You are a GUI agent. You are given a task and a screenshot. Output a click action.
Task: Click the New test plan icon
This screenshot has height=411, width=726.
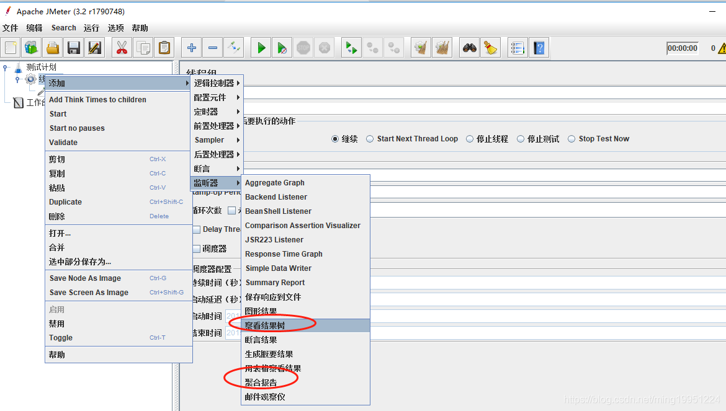(x=11, y=48)
